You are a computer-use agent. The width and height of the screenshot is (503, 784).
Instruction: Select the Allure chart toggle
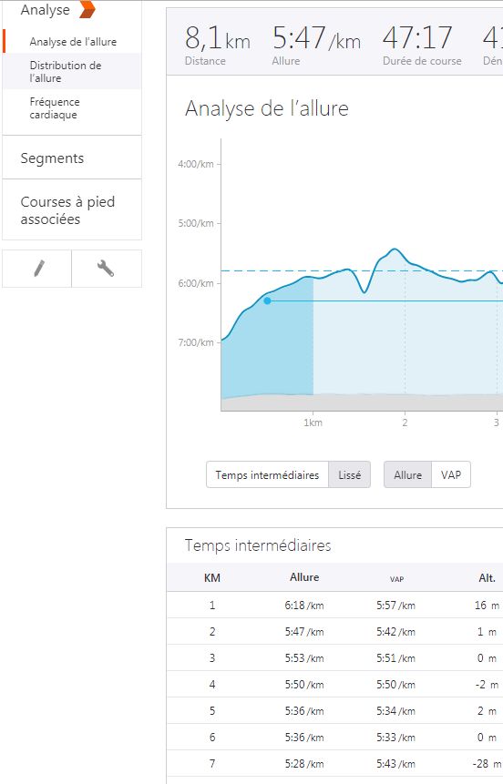[x=407, y=474]
